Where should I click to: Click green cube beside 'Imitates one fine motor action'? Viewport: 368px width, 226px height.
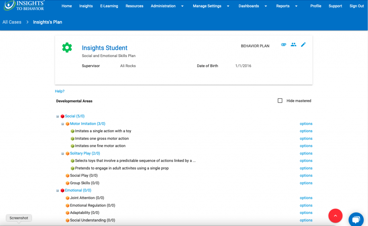72,146
